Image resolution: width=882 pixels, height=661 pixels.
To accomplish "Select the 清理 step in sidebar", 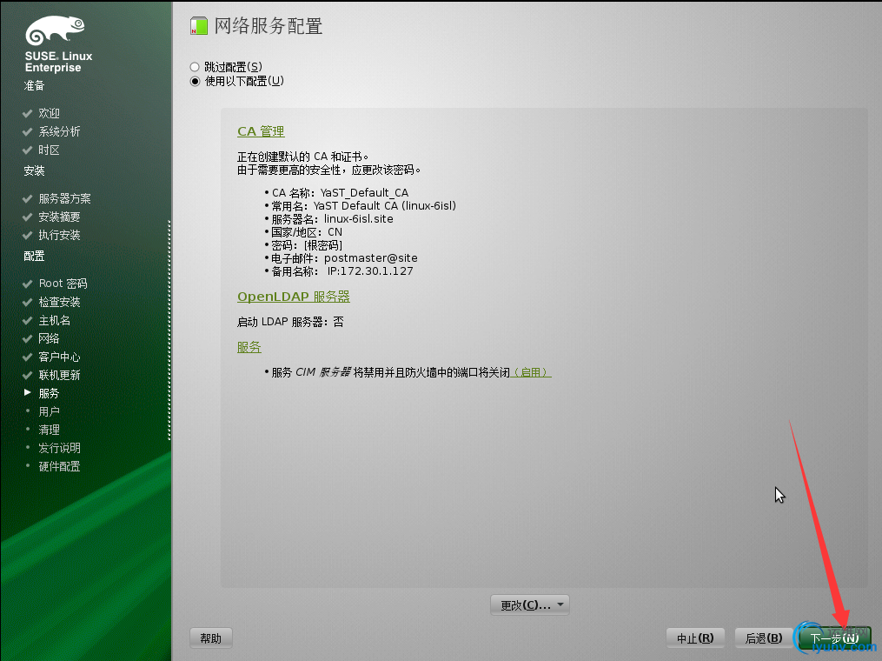I will coord(49,430).
